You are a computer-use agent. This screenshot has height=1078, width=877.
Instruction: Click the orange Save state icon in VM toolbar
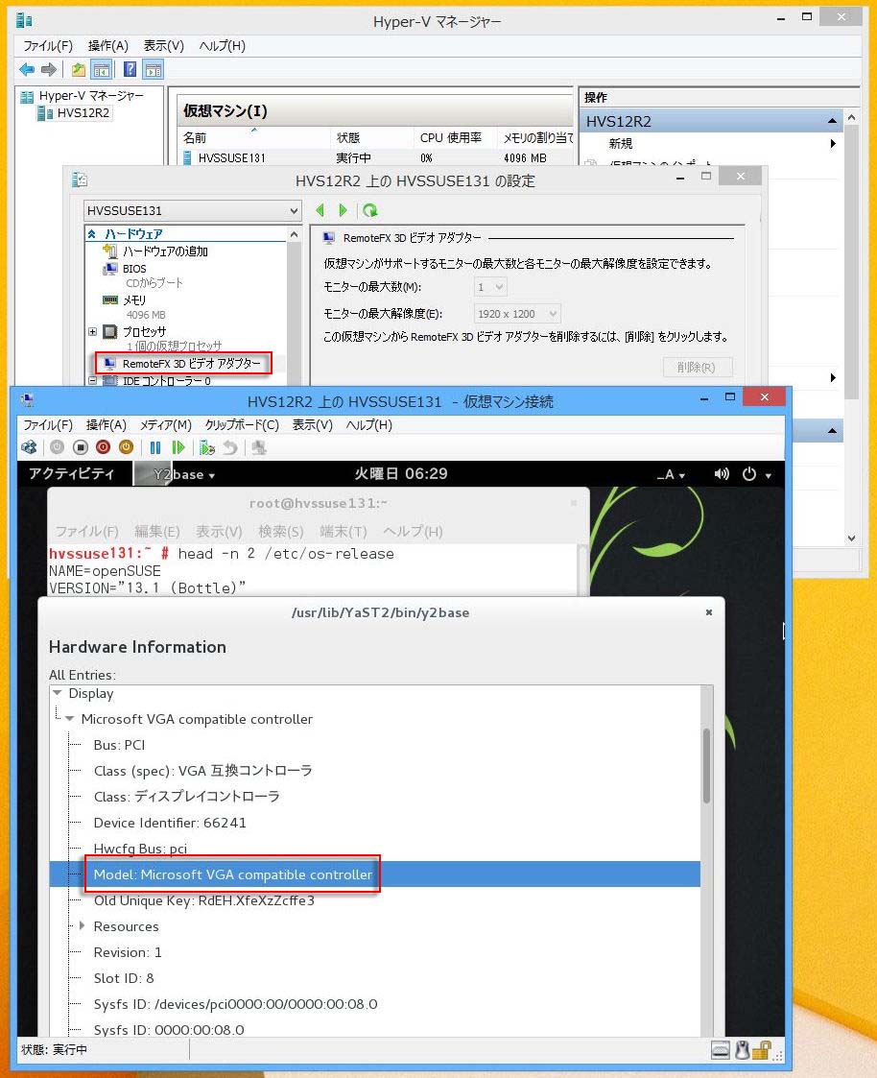pos(126,447)
